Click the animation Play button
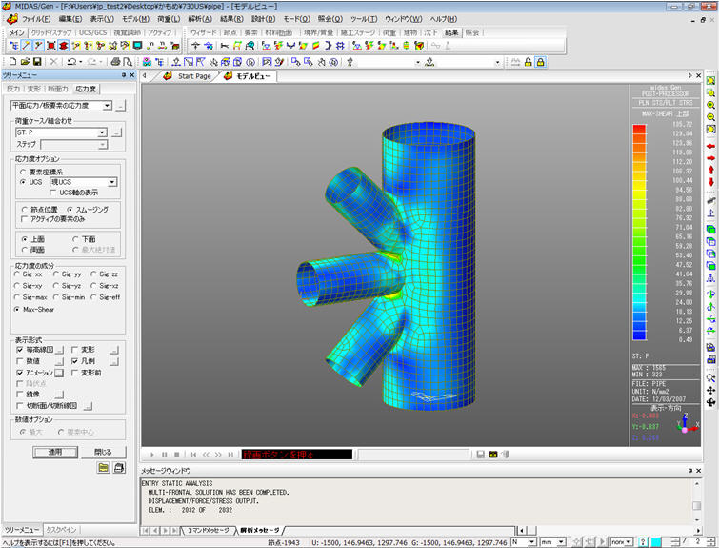The height and width of the screenshot is (548, 719). pyautogui.click(x=151, y=455)
